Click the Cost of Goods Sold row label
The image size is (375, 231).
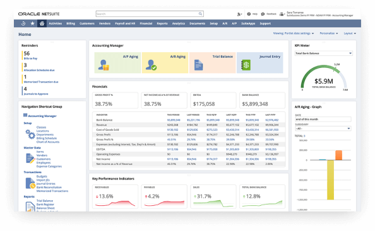click(107, 130)
